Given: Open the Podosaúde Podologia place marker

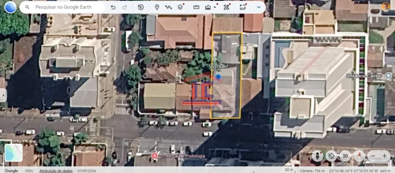Looking at the screenshot, I should point(155,156).
